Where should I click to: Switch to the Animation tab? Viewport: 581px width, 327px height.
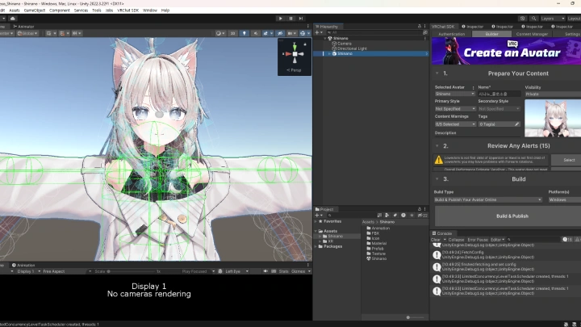(23, 265)
